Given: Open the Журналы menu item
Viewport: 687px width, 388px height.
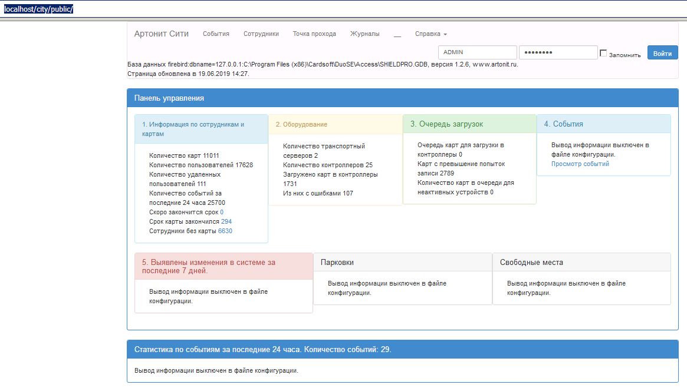Looking at the screenshot, I should (364, 34).
